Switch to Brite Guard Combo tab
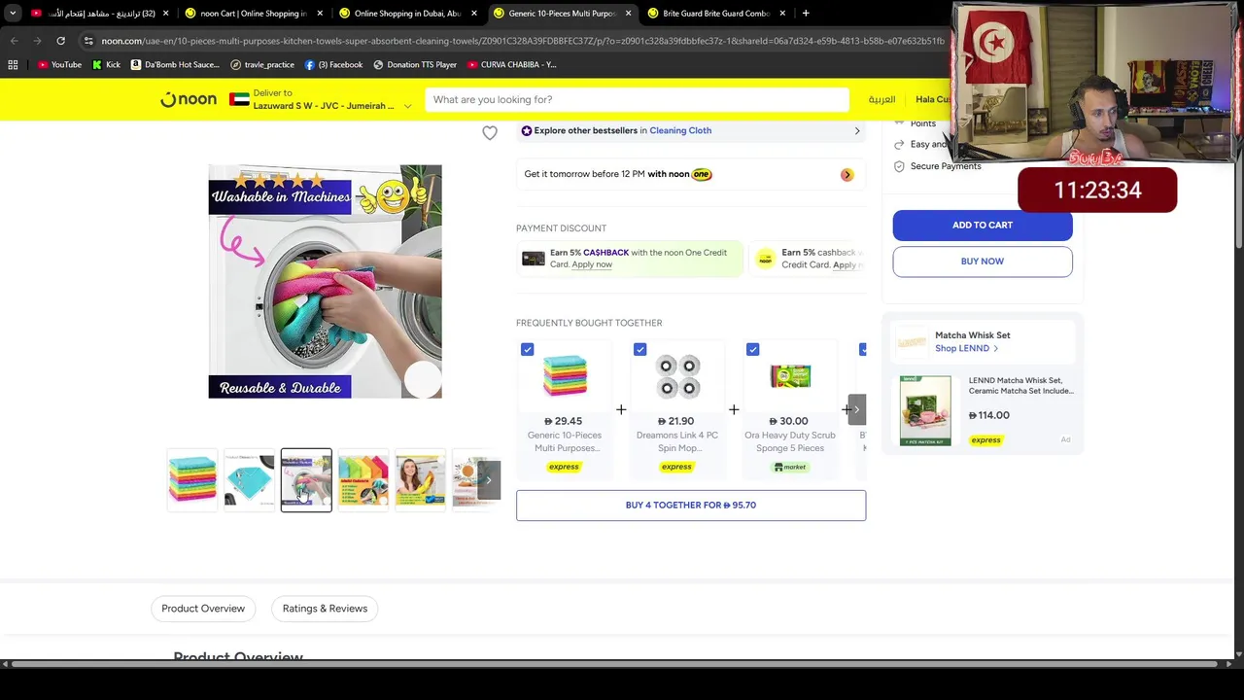1244x700 pixels. (714, 14)
